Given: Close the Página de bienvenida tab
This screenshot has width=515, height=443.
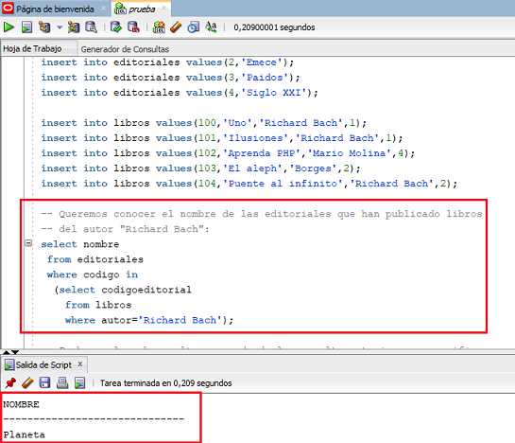Looking at the screenshot, I should (x=104, y=9).
